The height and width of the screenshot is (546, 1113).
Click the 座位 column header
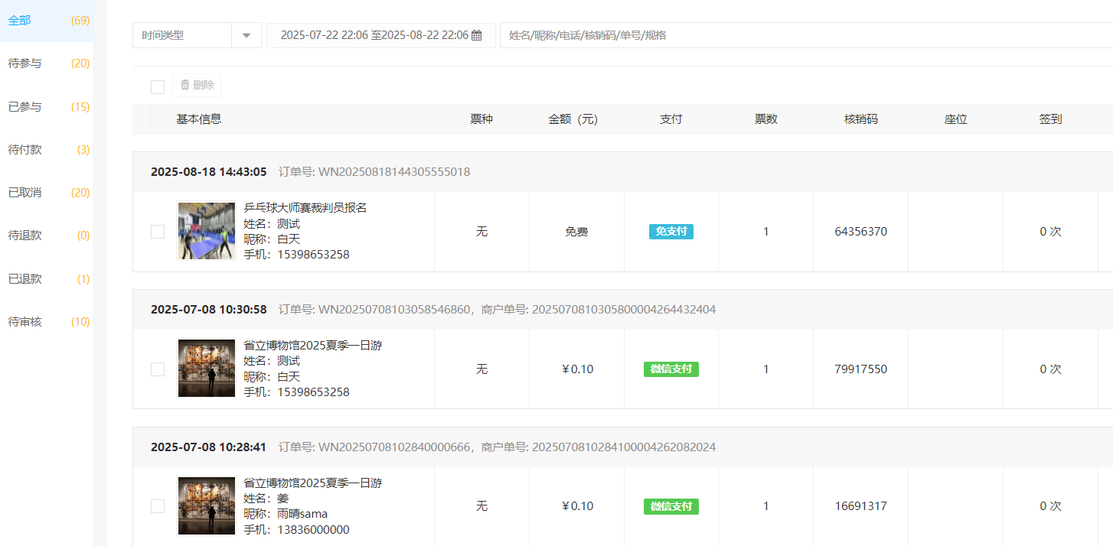point(956,119)
